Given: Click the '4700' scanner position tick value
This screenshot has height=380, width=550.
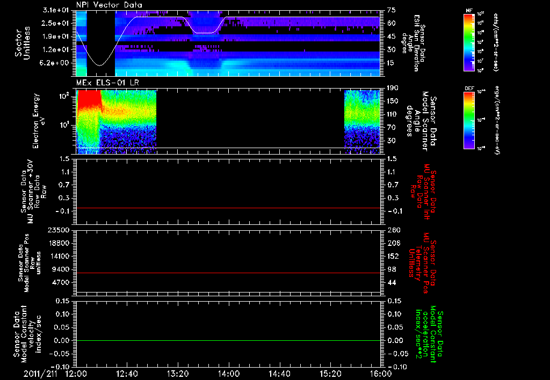Looking at the screenshot, I should pyautogui.click(x=61, y=282).
